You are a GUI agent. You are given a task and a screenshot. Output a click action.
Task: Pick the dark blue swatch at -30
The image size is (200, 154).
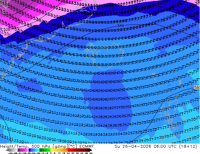tap(30, 150)
